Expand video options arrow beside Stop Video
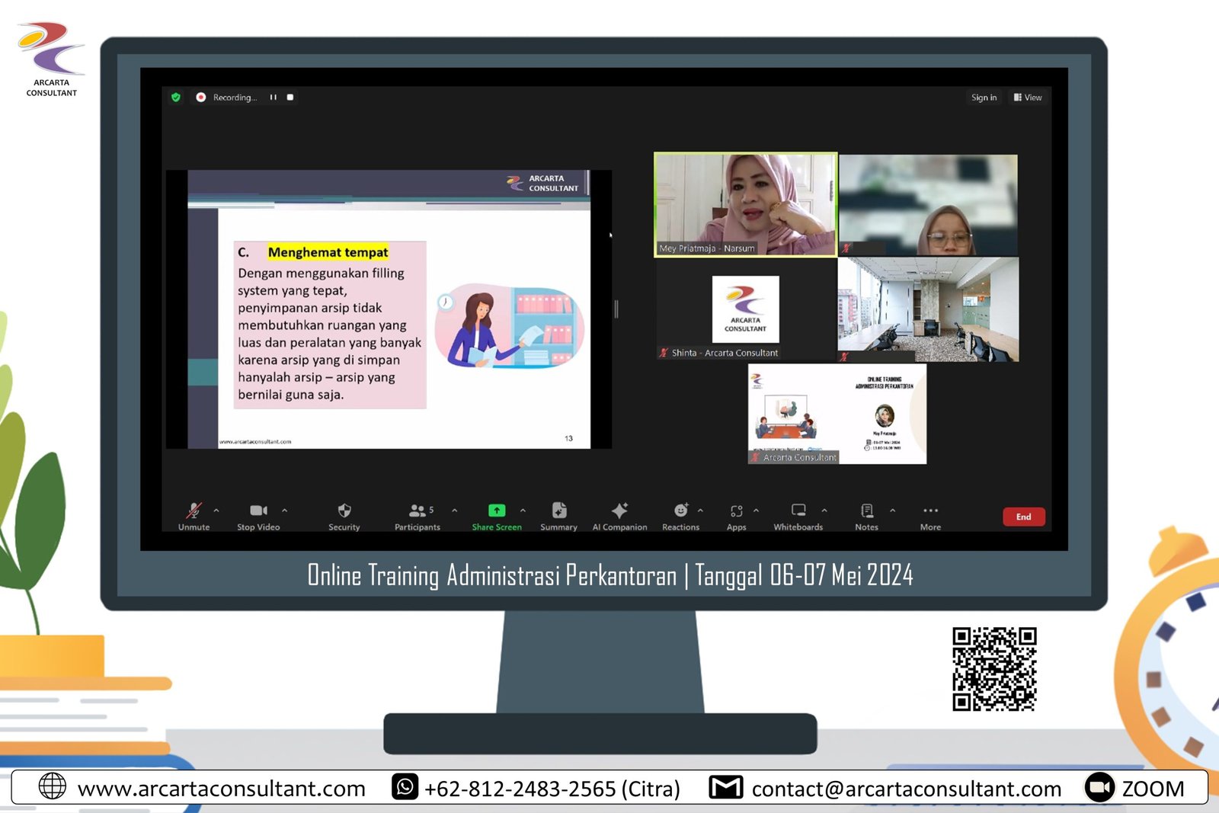This screenshot has width=1219, height=813. [x=285, y=511]
